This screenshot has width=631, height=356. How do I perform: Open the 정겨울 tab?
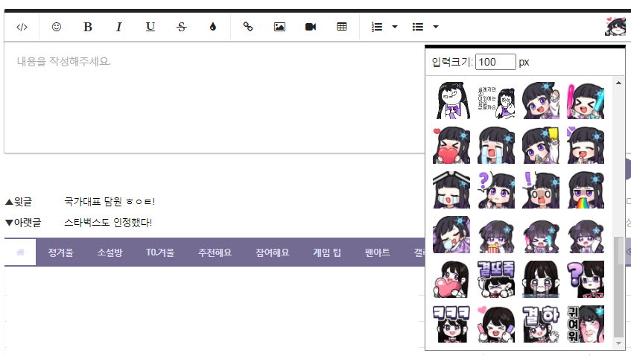click(61, 252)
